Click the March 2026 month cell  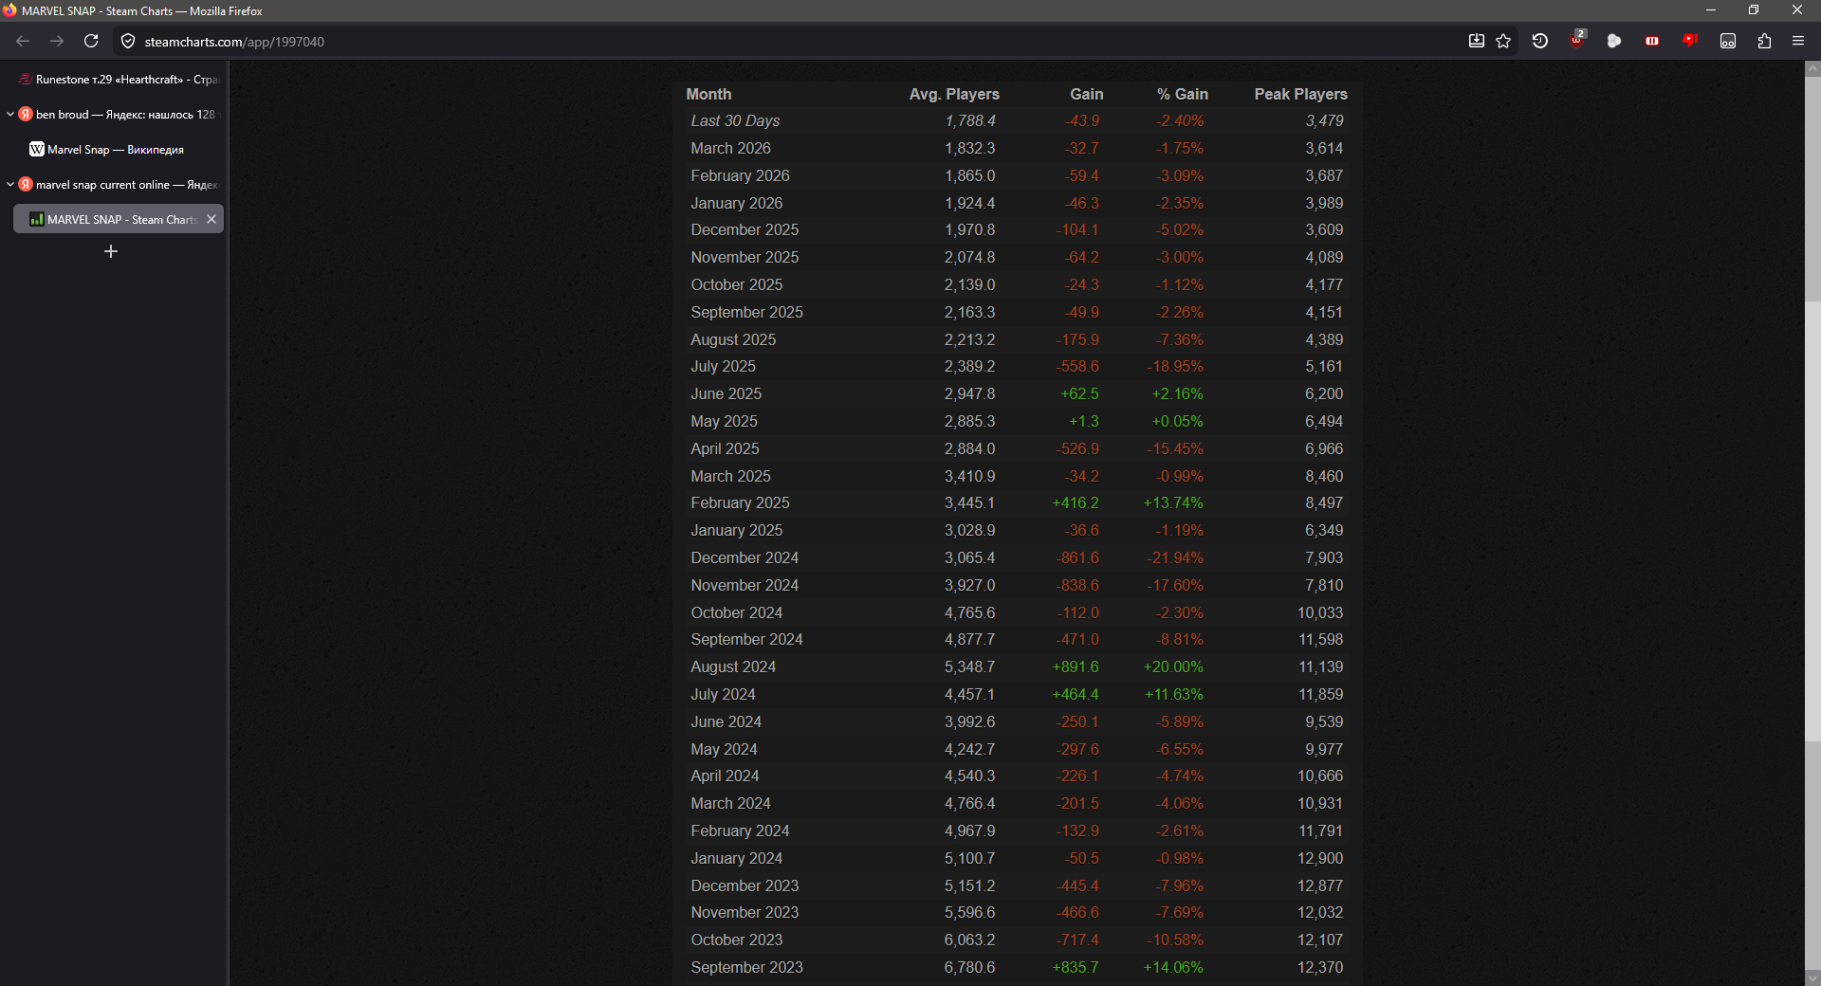(x=730, y=148)
